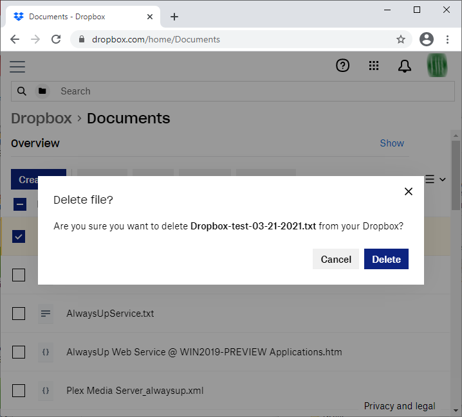Open AlwaysUp Web Service @ WIN2019-PREVIEW Applications.htm

coord(204,352)
